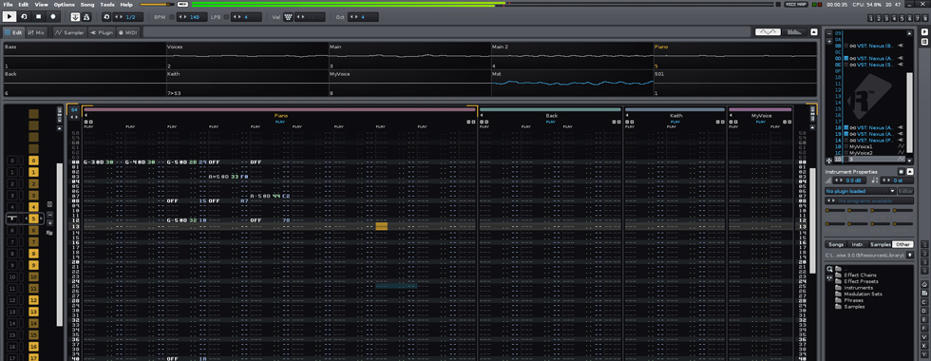Click the LPB value 4 field
This screenshot has height=361, width=931.
click(x=246, y=17)
